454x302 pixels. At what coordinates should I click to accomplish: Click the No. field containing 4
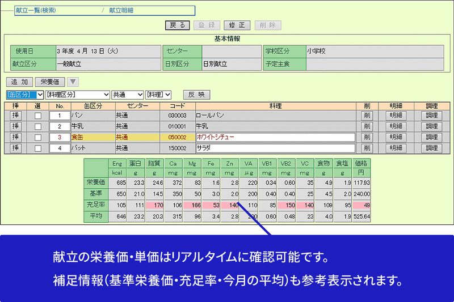click(x=60, y=148)
